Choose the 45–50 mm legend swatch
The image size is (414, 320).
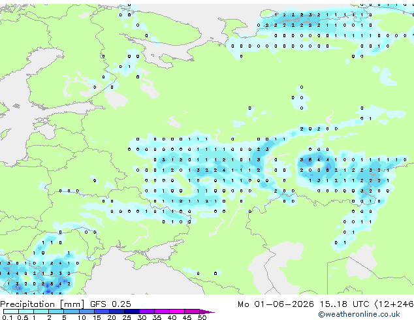(192, 312)
